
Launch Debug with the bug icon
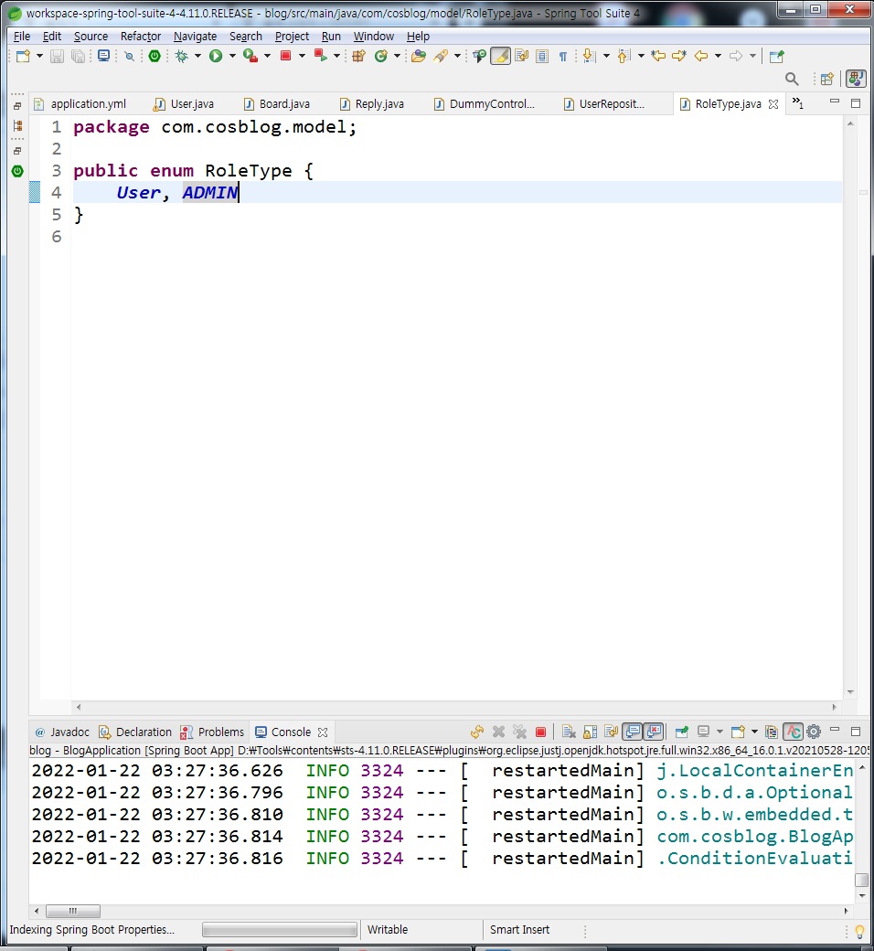click(x=181, y=57)
